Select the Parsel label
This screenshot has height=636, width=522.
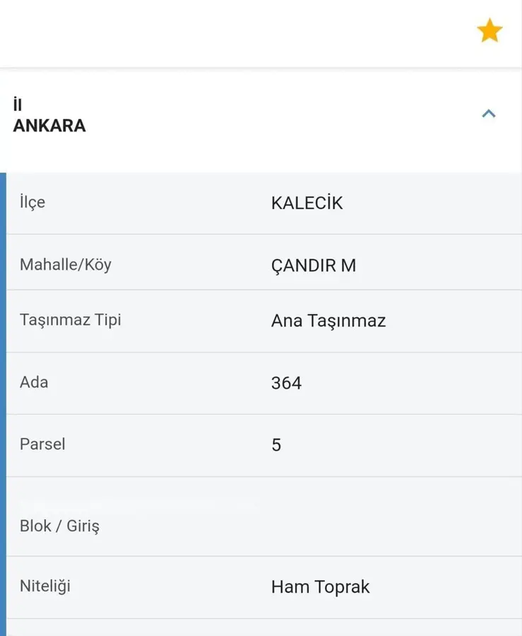click(x=42, y=444)
